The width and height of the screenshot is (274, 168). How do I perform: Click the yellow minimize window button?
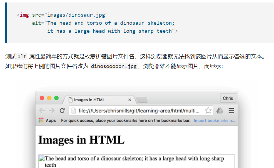click(x=49, y=98)
